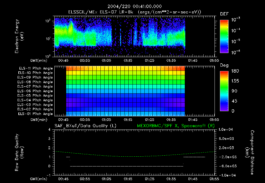Select the Component Distance axis label
The height and width of the screenshot is (183, 265).
[250, 152]
